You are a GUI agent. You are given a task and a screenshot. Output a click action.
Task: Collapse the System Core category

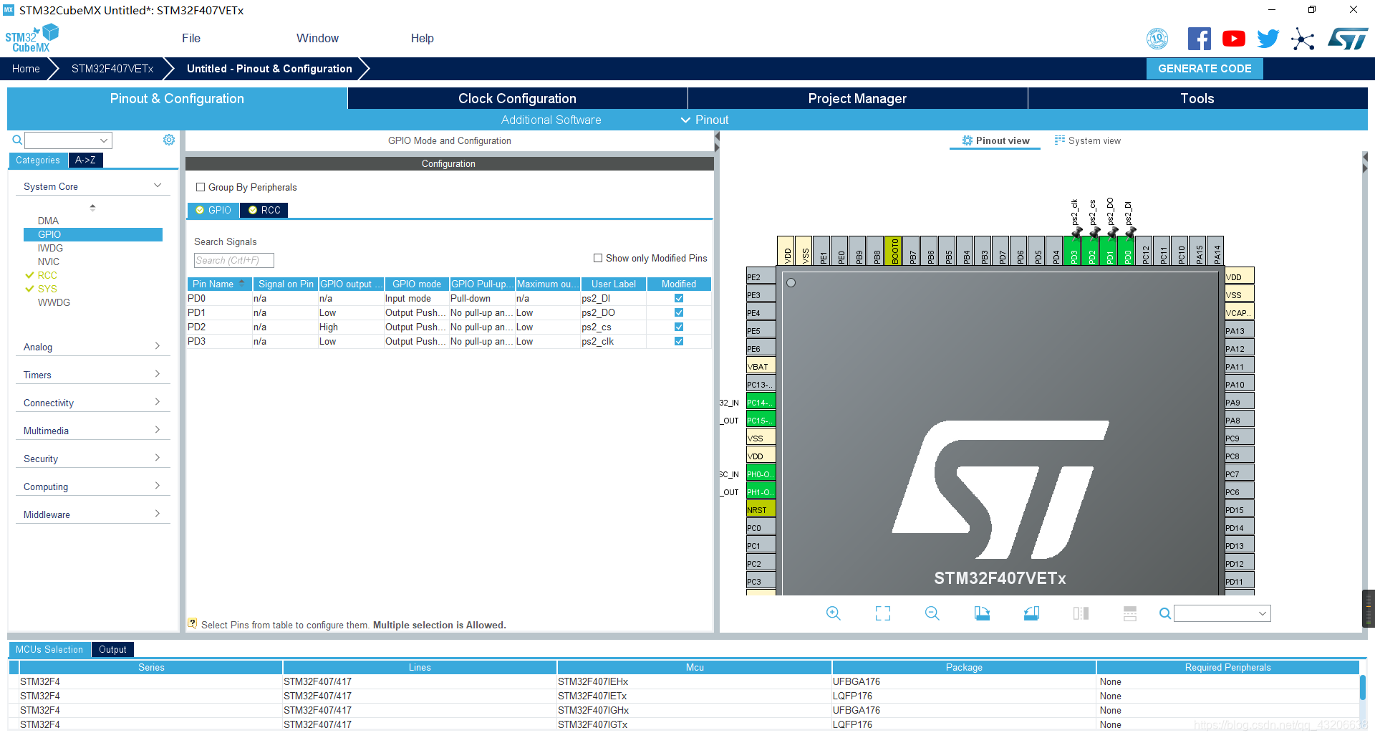point(92,186)
